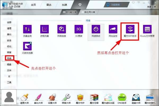Select 全部 category in sidebar
This screenshot has width=159, height=106.
point(9,22)
